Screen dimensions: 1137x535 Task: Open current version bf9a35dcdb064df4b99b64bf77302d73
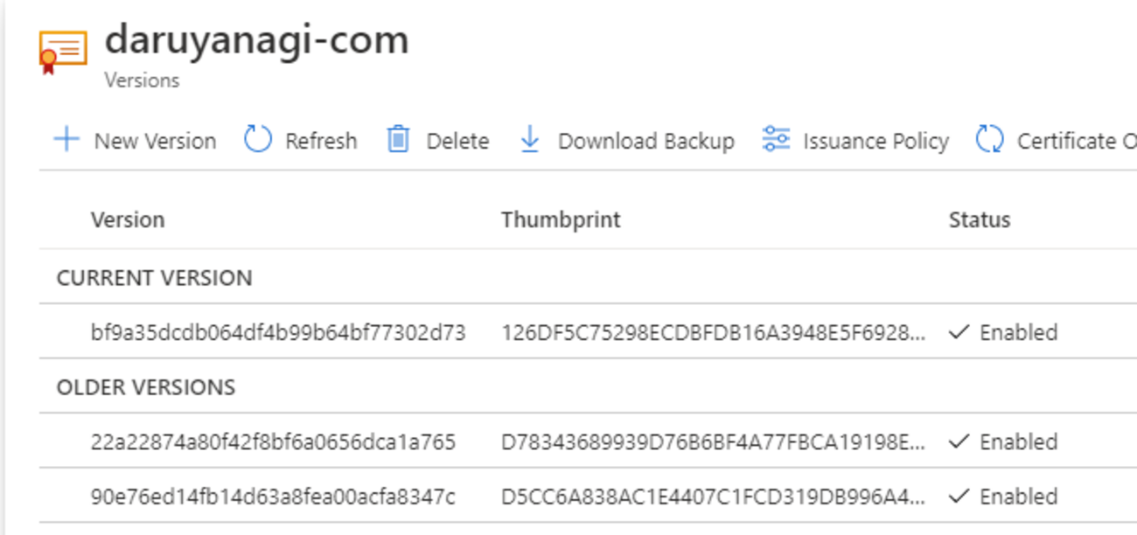click(x=278, y=332)
